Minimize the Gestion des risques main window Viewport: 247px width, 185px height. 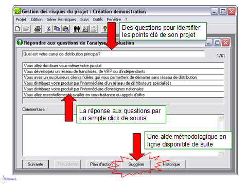click(x=215, y=11)
